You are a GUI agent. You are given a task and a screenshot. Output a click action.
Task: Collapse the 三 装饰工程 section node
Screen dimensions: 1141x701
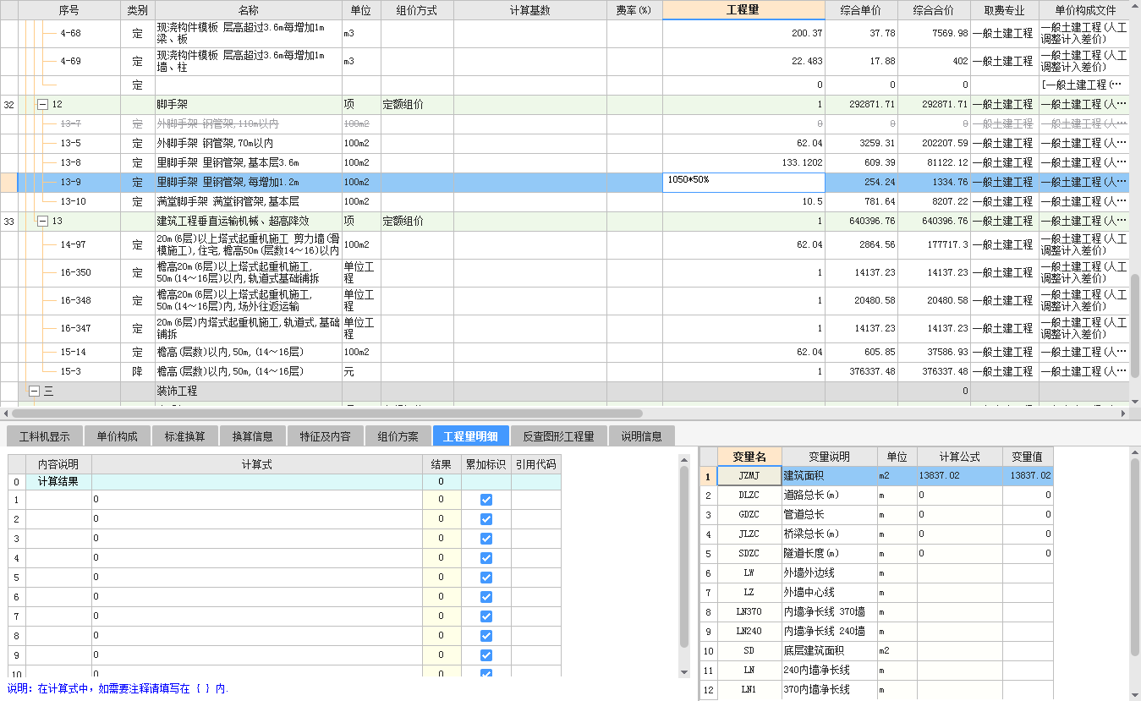(x=34, y=392)
